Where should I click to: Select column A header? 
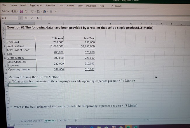[20, 23]
